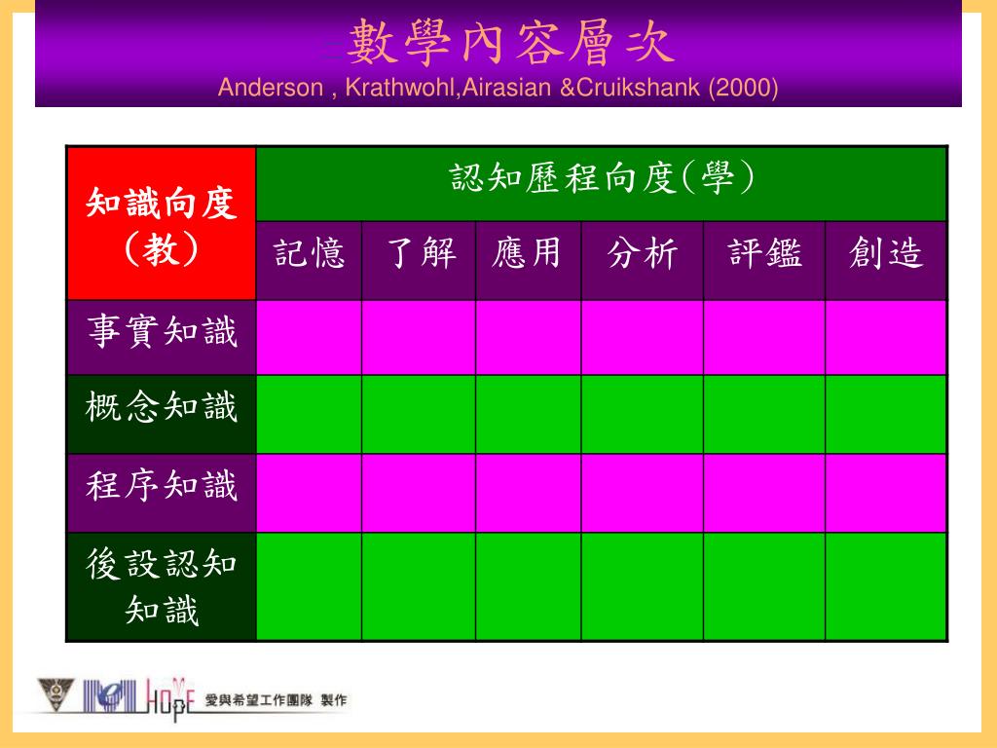Select the green 認知歷程向度(學) header cell
997x748 pixels.
click(x=602, y=184)
